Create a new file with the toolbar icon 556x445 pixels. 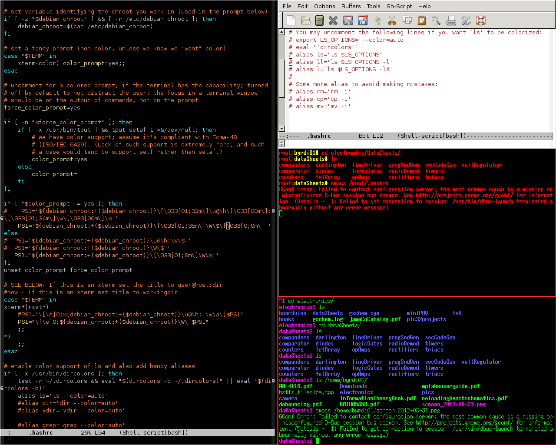click(291, 20)
